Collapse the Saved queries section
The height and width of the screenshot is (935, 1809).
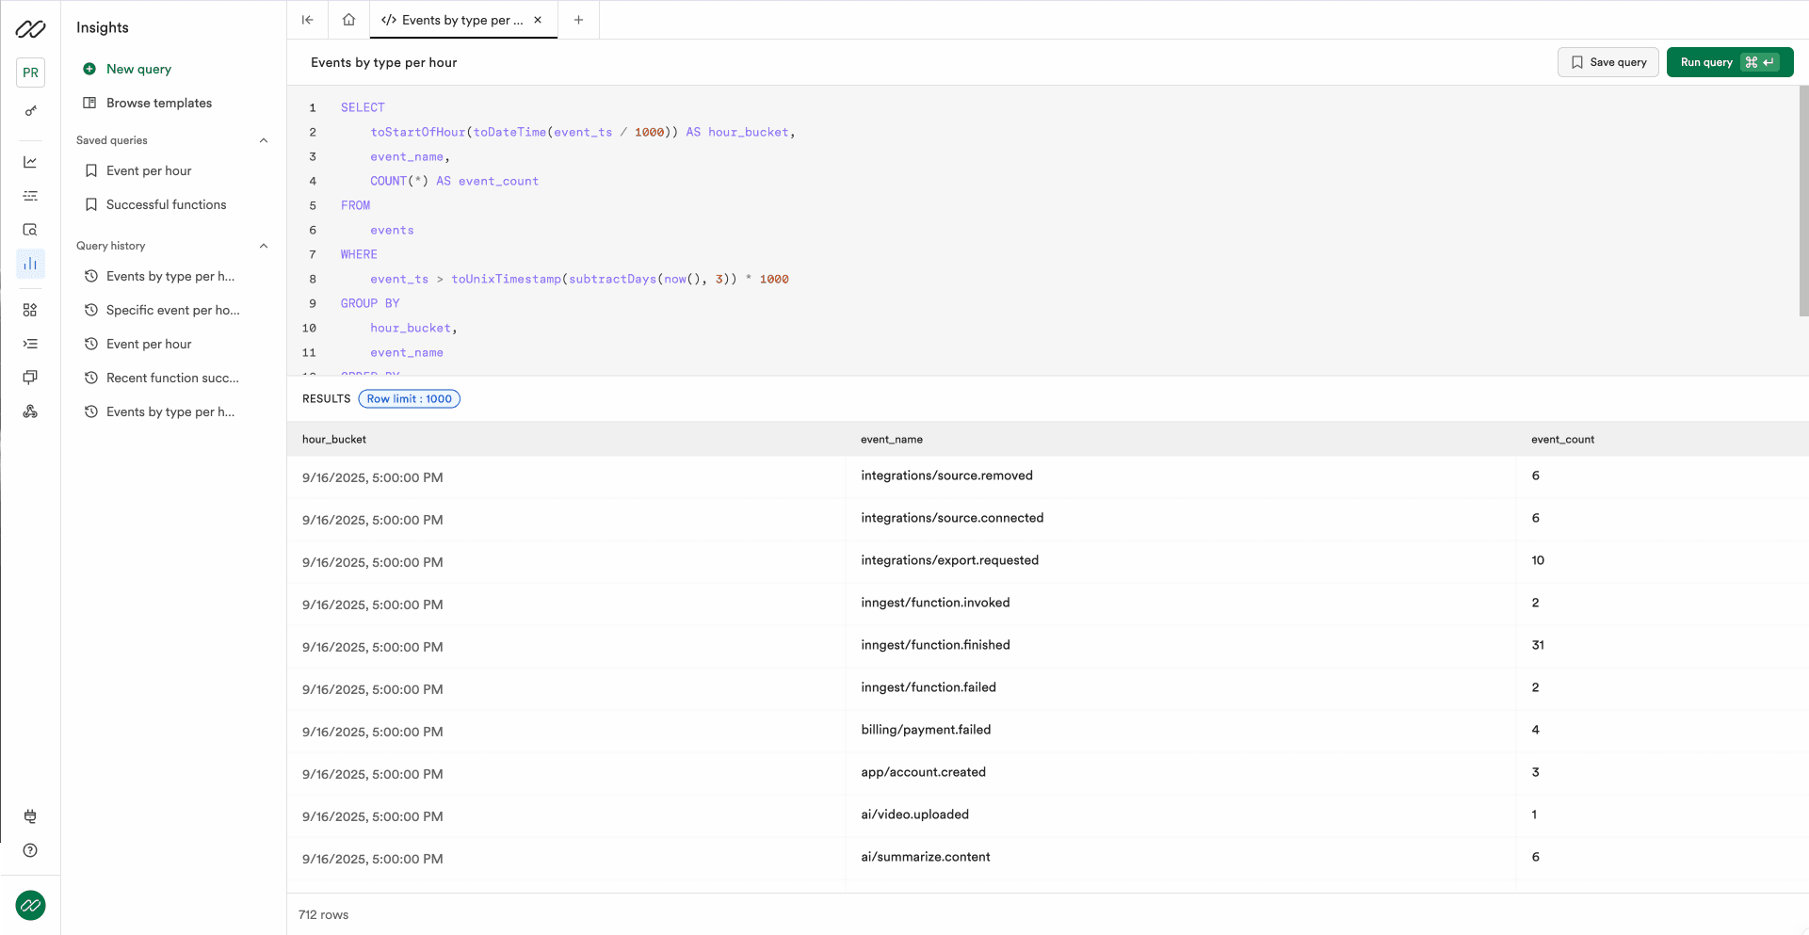[x=264, y=140]
